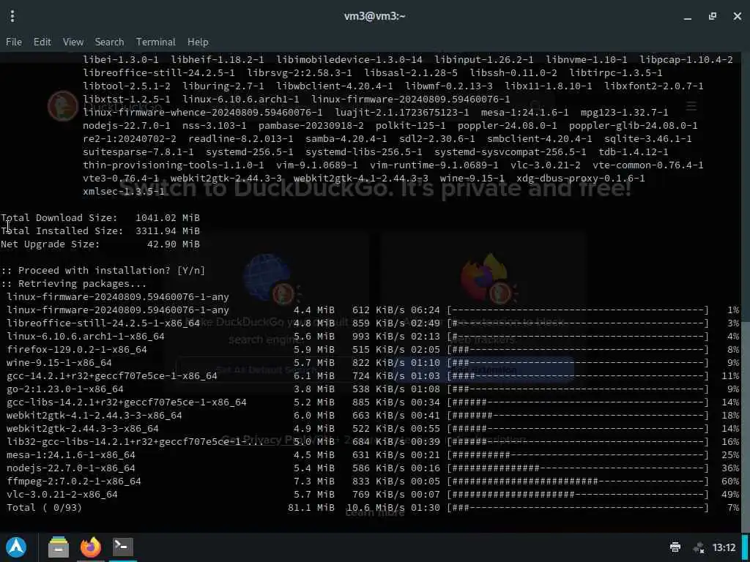This screenshot has width=750, height=562.
Task: Click the 13:12 taskbar clock
Action: tap(724, 547)
